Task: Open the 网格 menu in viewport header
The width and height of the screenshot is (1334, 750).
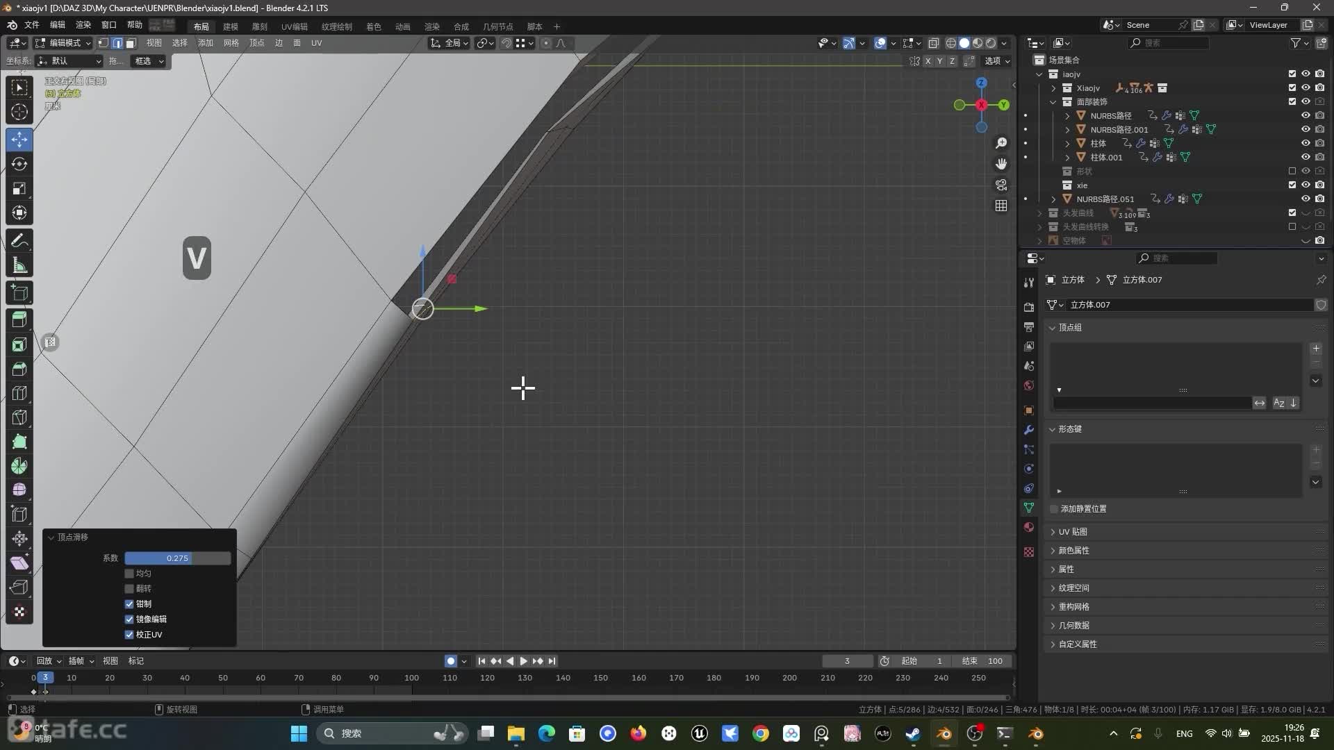Action: (x=231, y=43)
